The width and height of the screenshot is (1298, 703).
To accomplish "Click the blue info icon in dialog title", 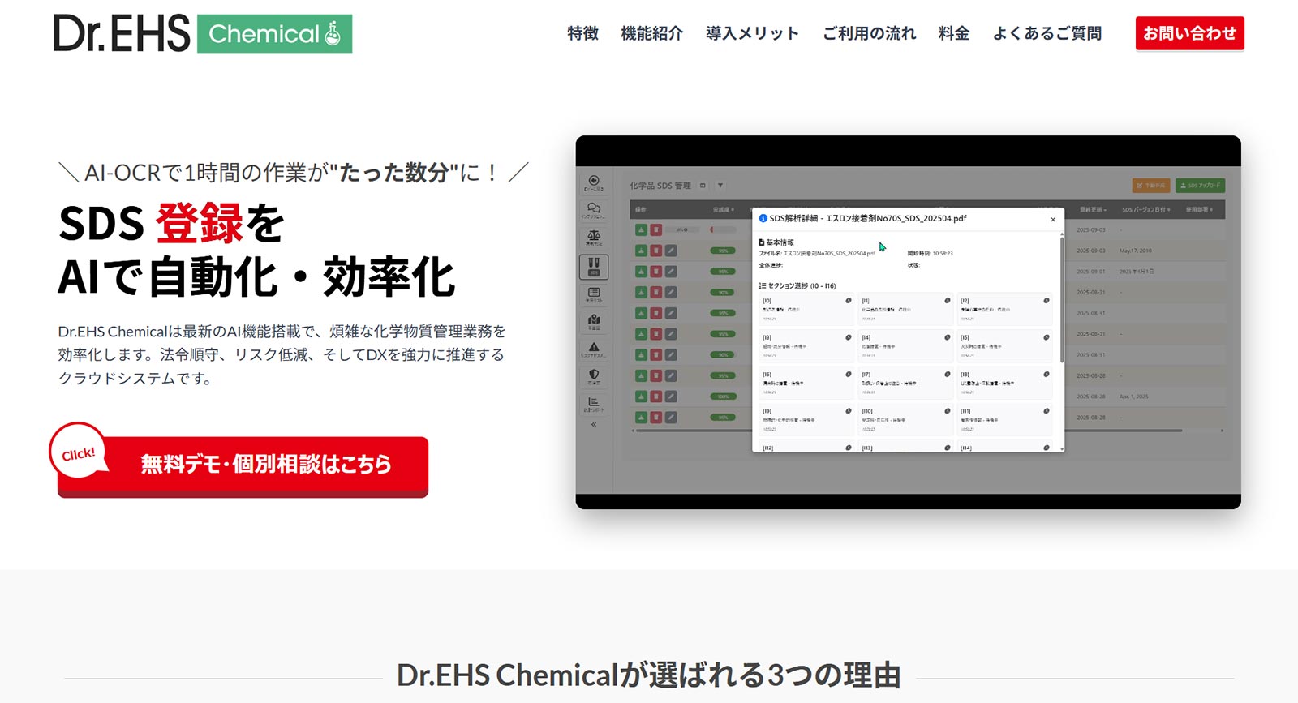I will 763,218.
